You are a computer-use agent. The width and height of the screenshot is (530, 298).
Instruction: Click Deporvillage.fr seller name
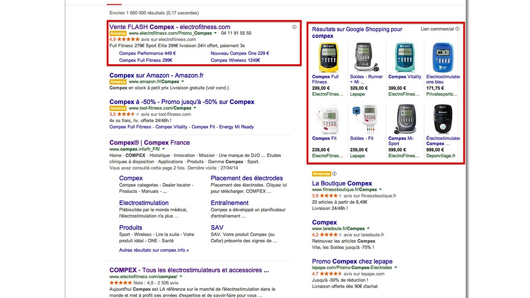[441, 156]
